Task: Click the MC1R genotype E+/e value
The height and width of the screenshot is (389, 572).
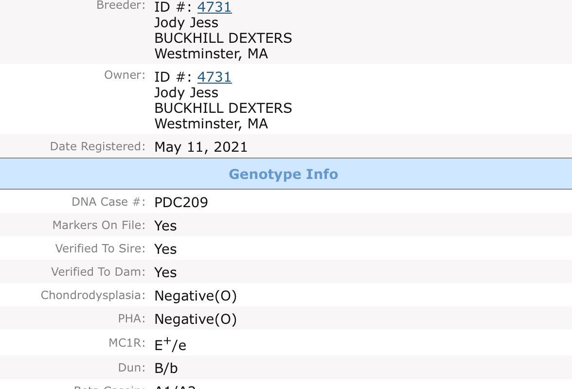Action: tap(170, 344)
